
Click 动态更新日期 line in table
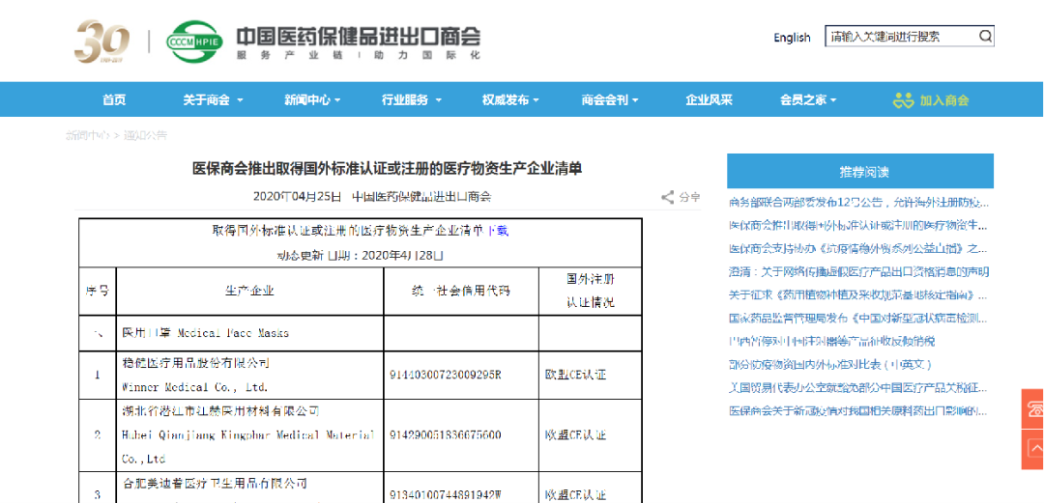pos(361,255)
